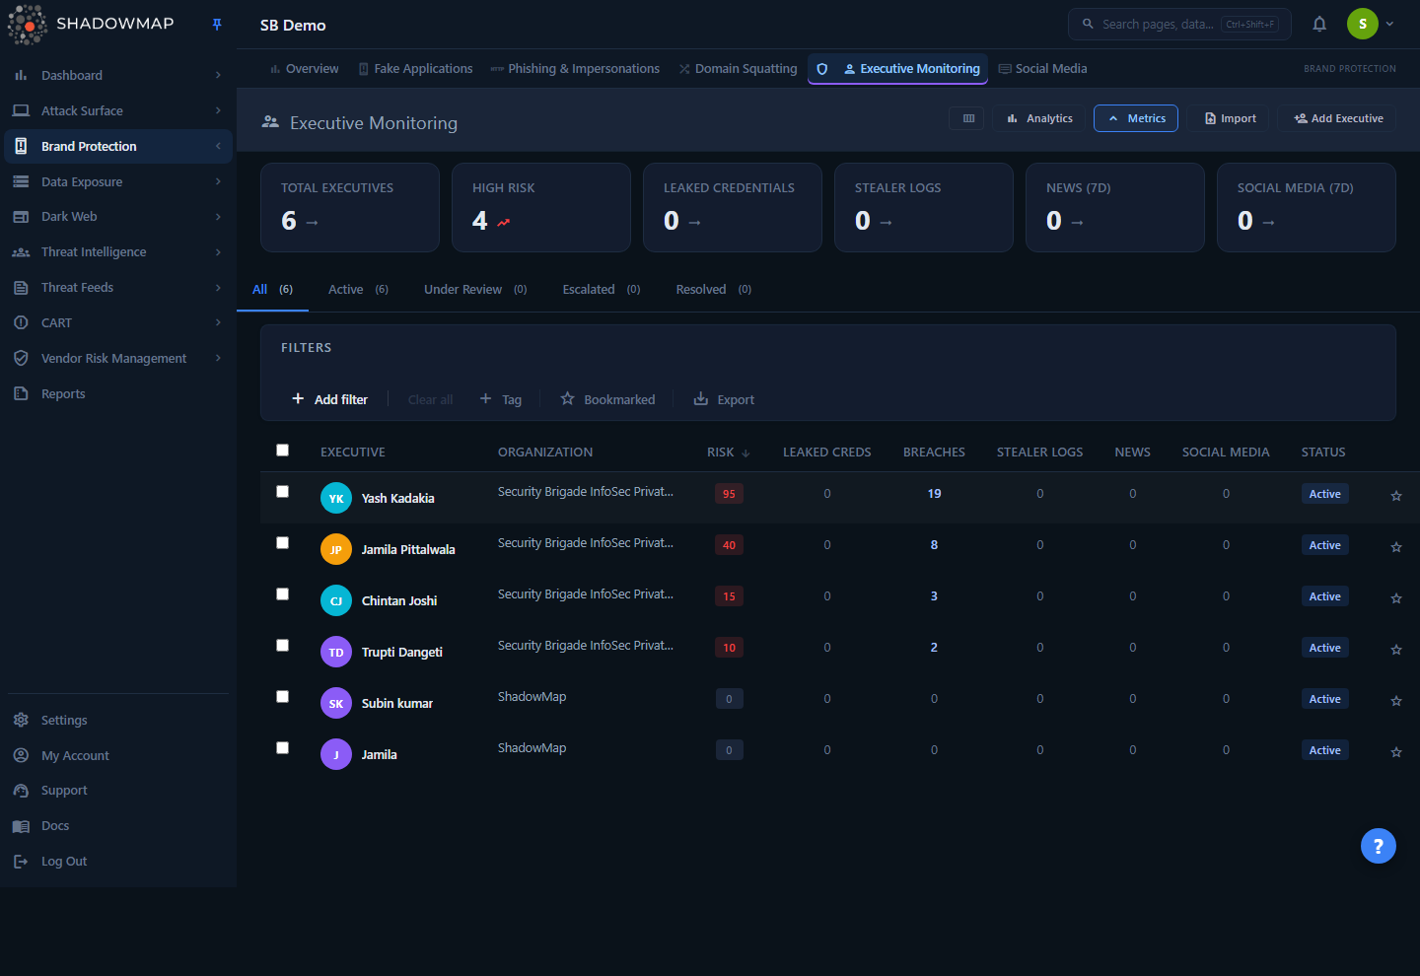Click the Import button
Screen dimensions: 1420x976
pos(1230,118)
